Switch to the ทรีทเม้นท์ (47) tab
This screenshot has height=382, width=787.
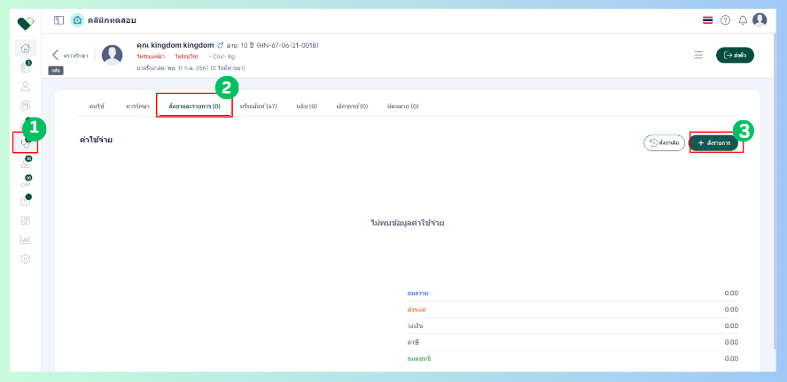click(x=259, y=106)
